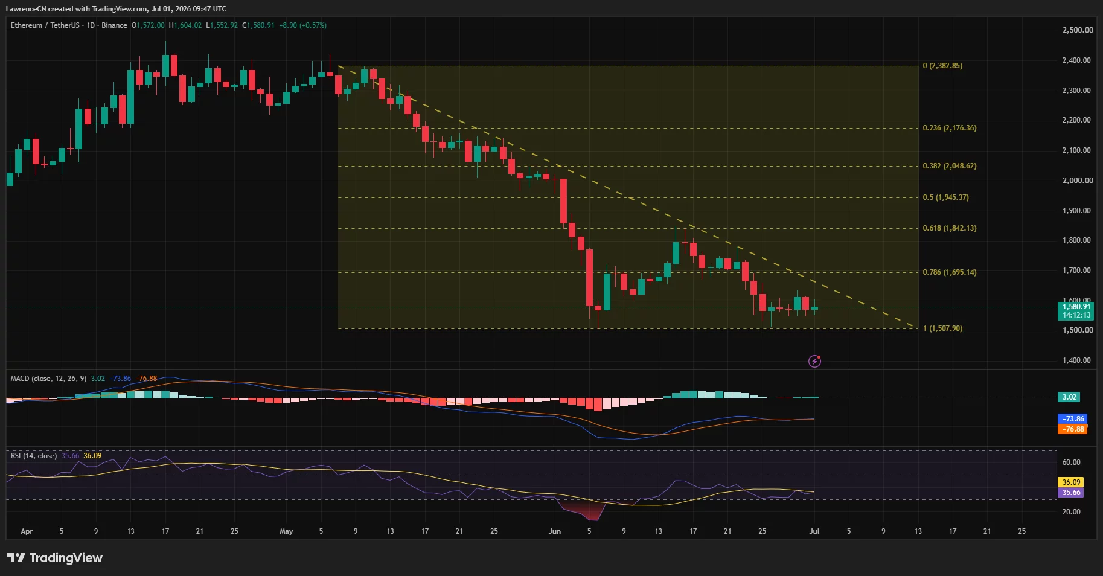Click the change value +8.90 (+0.57%)
This screenshot has width=1103, height=576.
[302, 25]
